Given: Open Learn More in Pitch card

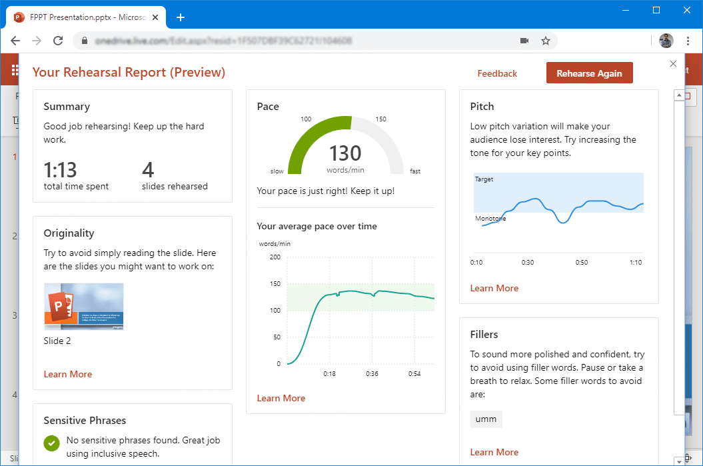Looking at the screenshot, I should pos(494,288).
